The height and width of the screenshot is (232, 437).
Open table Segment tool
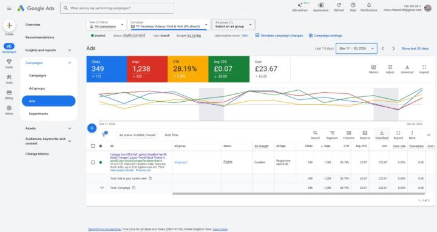pyautogui.click(x=332, y=133)
